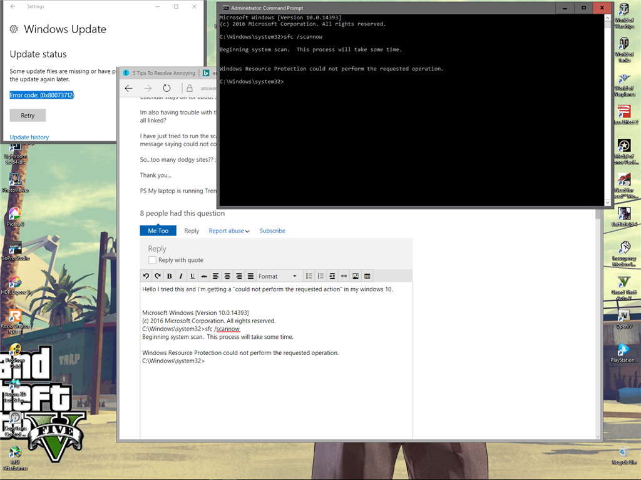Open Lightroom 64-bit desktop shortcut
Screen dimensions: 641x480
(x=16, y=154)
